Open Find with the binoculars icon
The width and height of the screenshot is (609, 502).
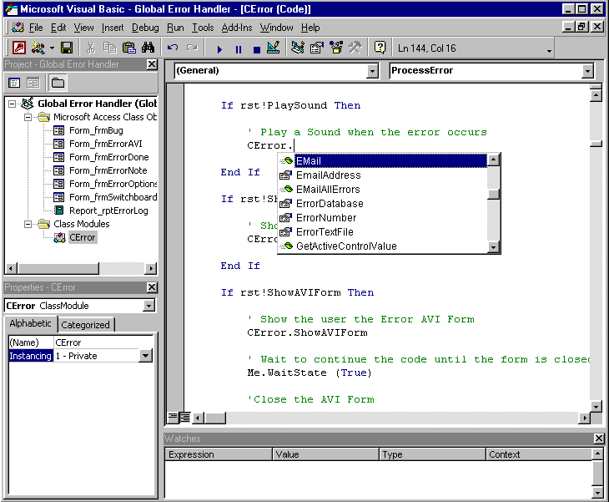tap(148, 48)
